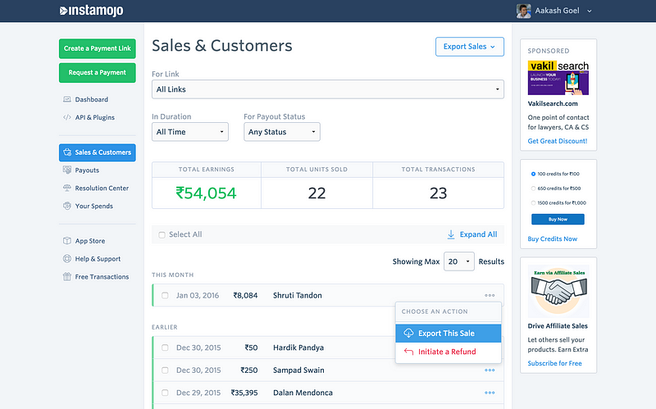656x409 pixels.
Task: Click the Help & Support icon
Action: point(67,259)
